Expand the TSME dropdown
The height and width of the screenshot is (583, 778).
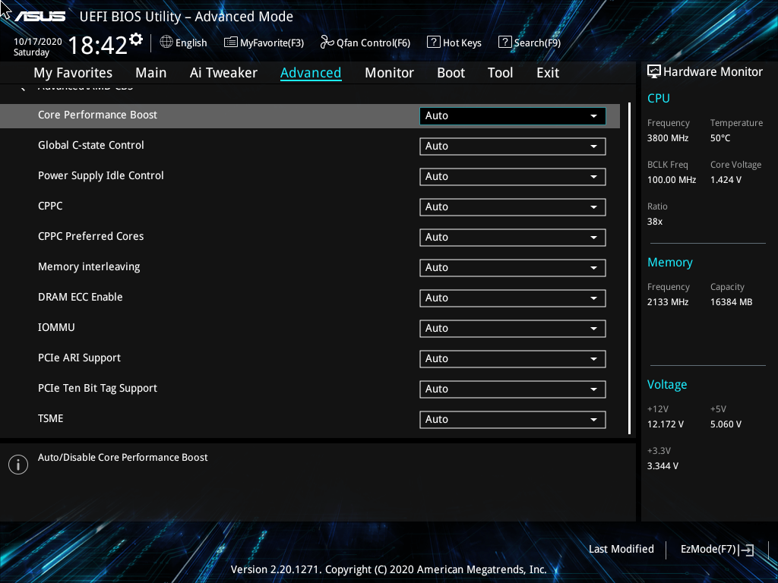(x=513, y=419)
